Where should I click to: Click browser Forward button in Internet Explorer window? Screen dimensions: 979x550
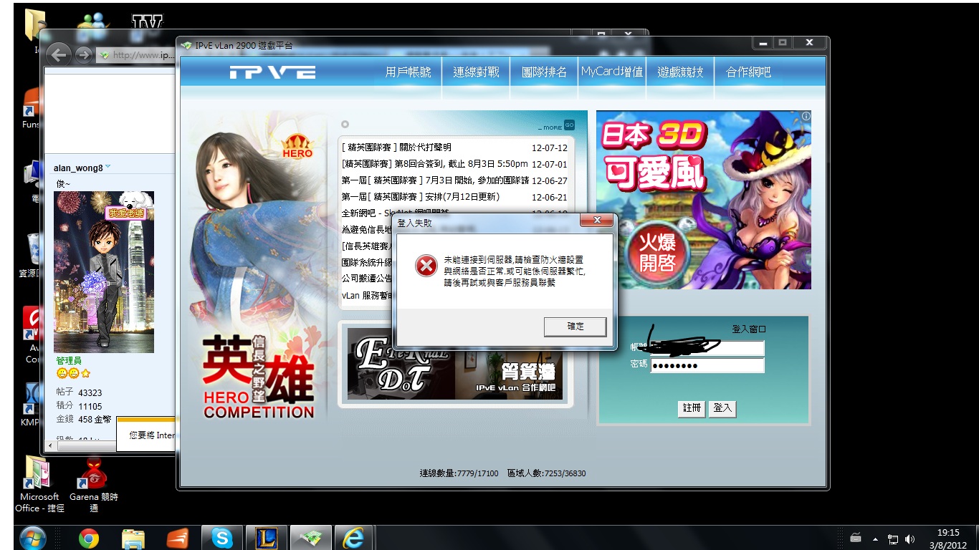[x=83, y=54]
